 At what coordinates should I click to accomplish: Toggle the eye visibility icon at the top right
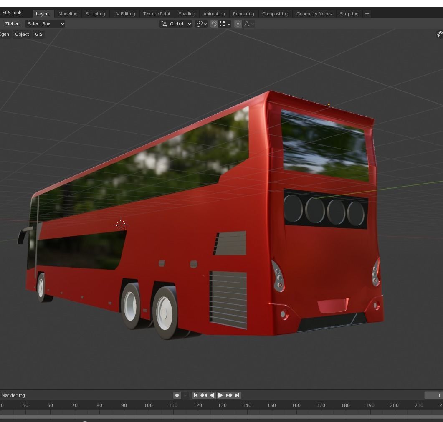coord(440,34)
